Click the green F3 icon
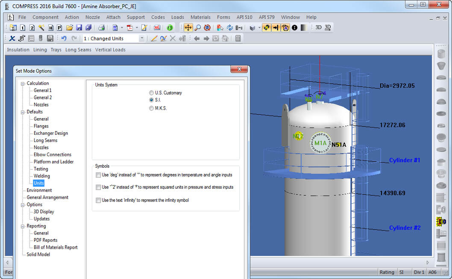Viewport: 452px width, 279px height. (170, 28)
